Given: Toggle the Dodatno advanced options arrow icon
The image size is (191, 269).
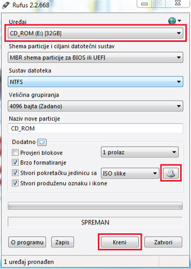Looking at the screenshot, I should 42,142.
